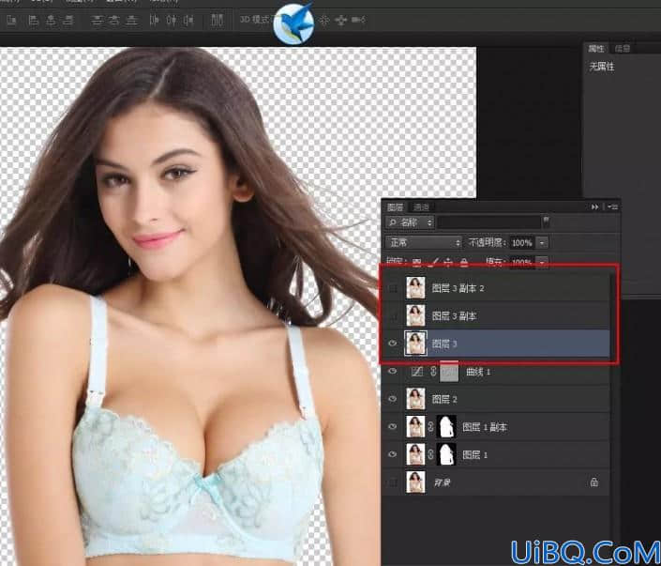Select the 图层 3 layer name
Image resolution: width=661 pixels, height=566 pixels.
(444, 344)
